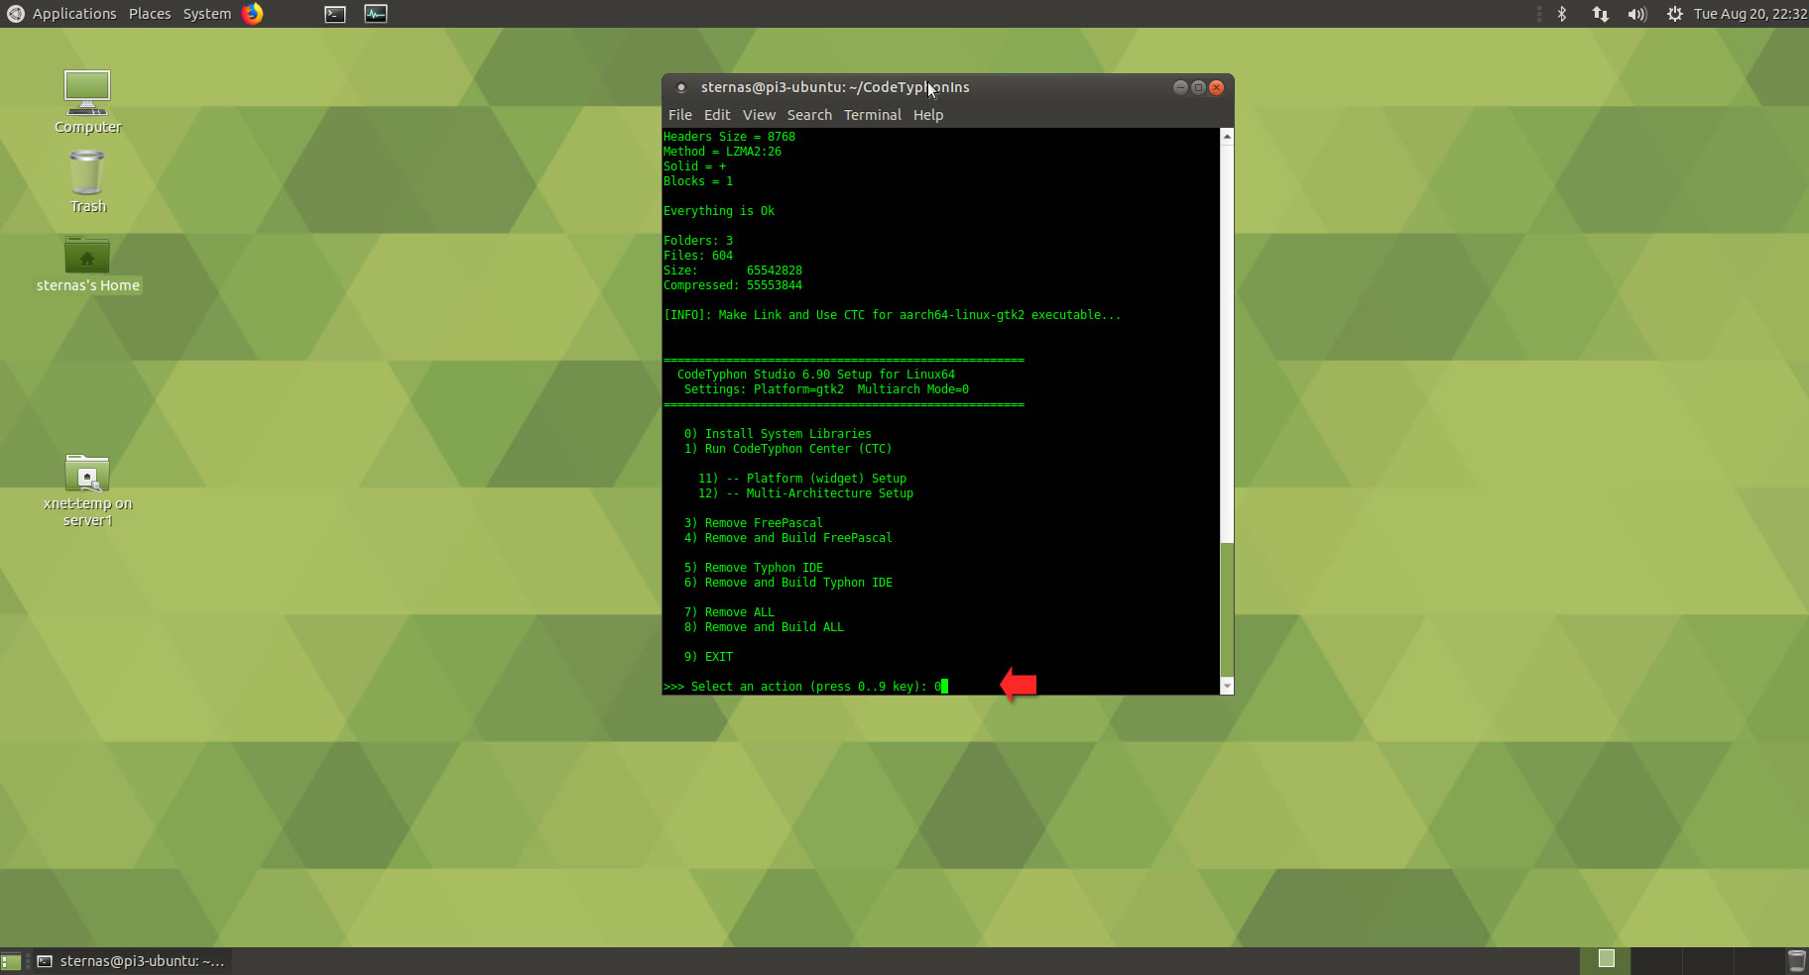This screenshot has height=975, width=1809.
Task: Click '5) Remove Typhon IDE' line
Action: 753,568
